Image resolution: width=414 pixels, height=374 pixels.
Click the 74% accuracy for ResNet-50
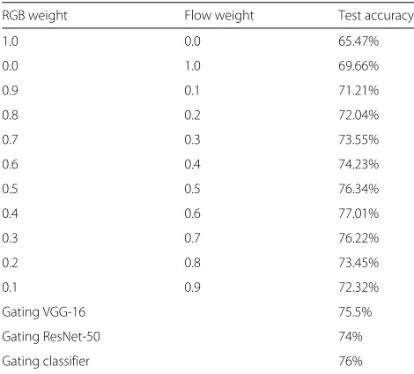point(351,337)
